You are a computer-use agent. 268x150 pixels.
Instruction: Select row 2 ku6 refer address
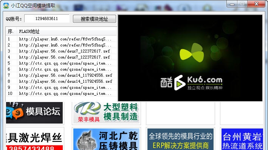(61, 45)
